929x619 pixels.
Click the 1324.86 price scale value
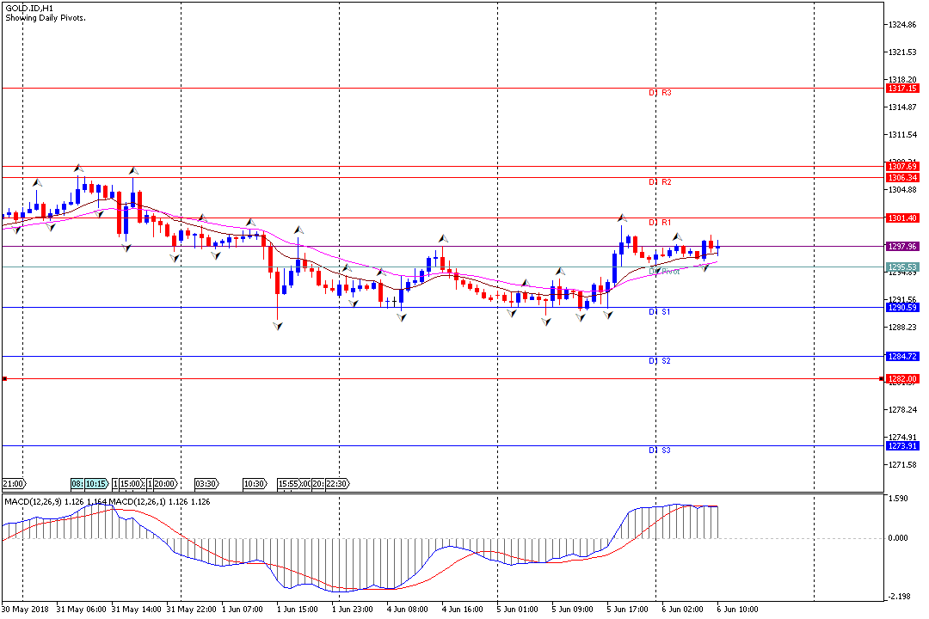click(x=902, y=25)
